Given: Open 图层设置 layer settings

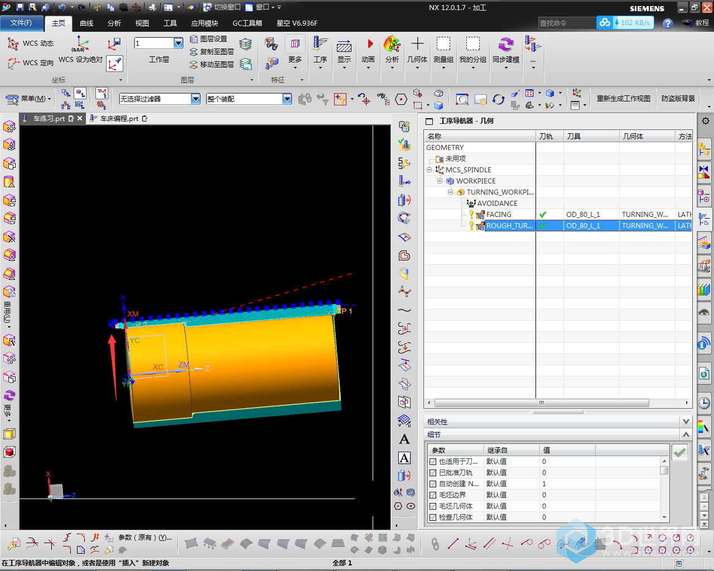Looking at the screenshot, I should (209, 39).
